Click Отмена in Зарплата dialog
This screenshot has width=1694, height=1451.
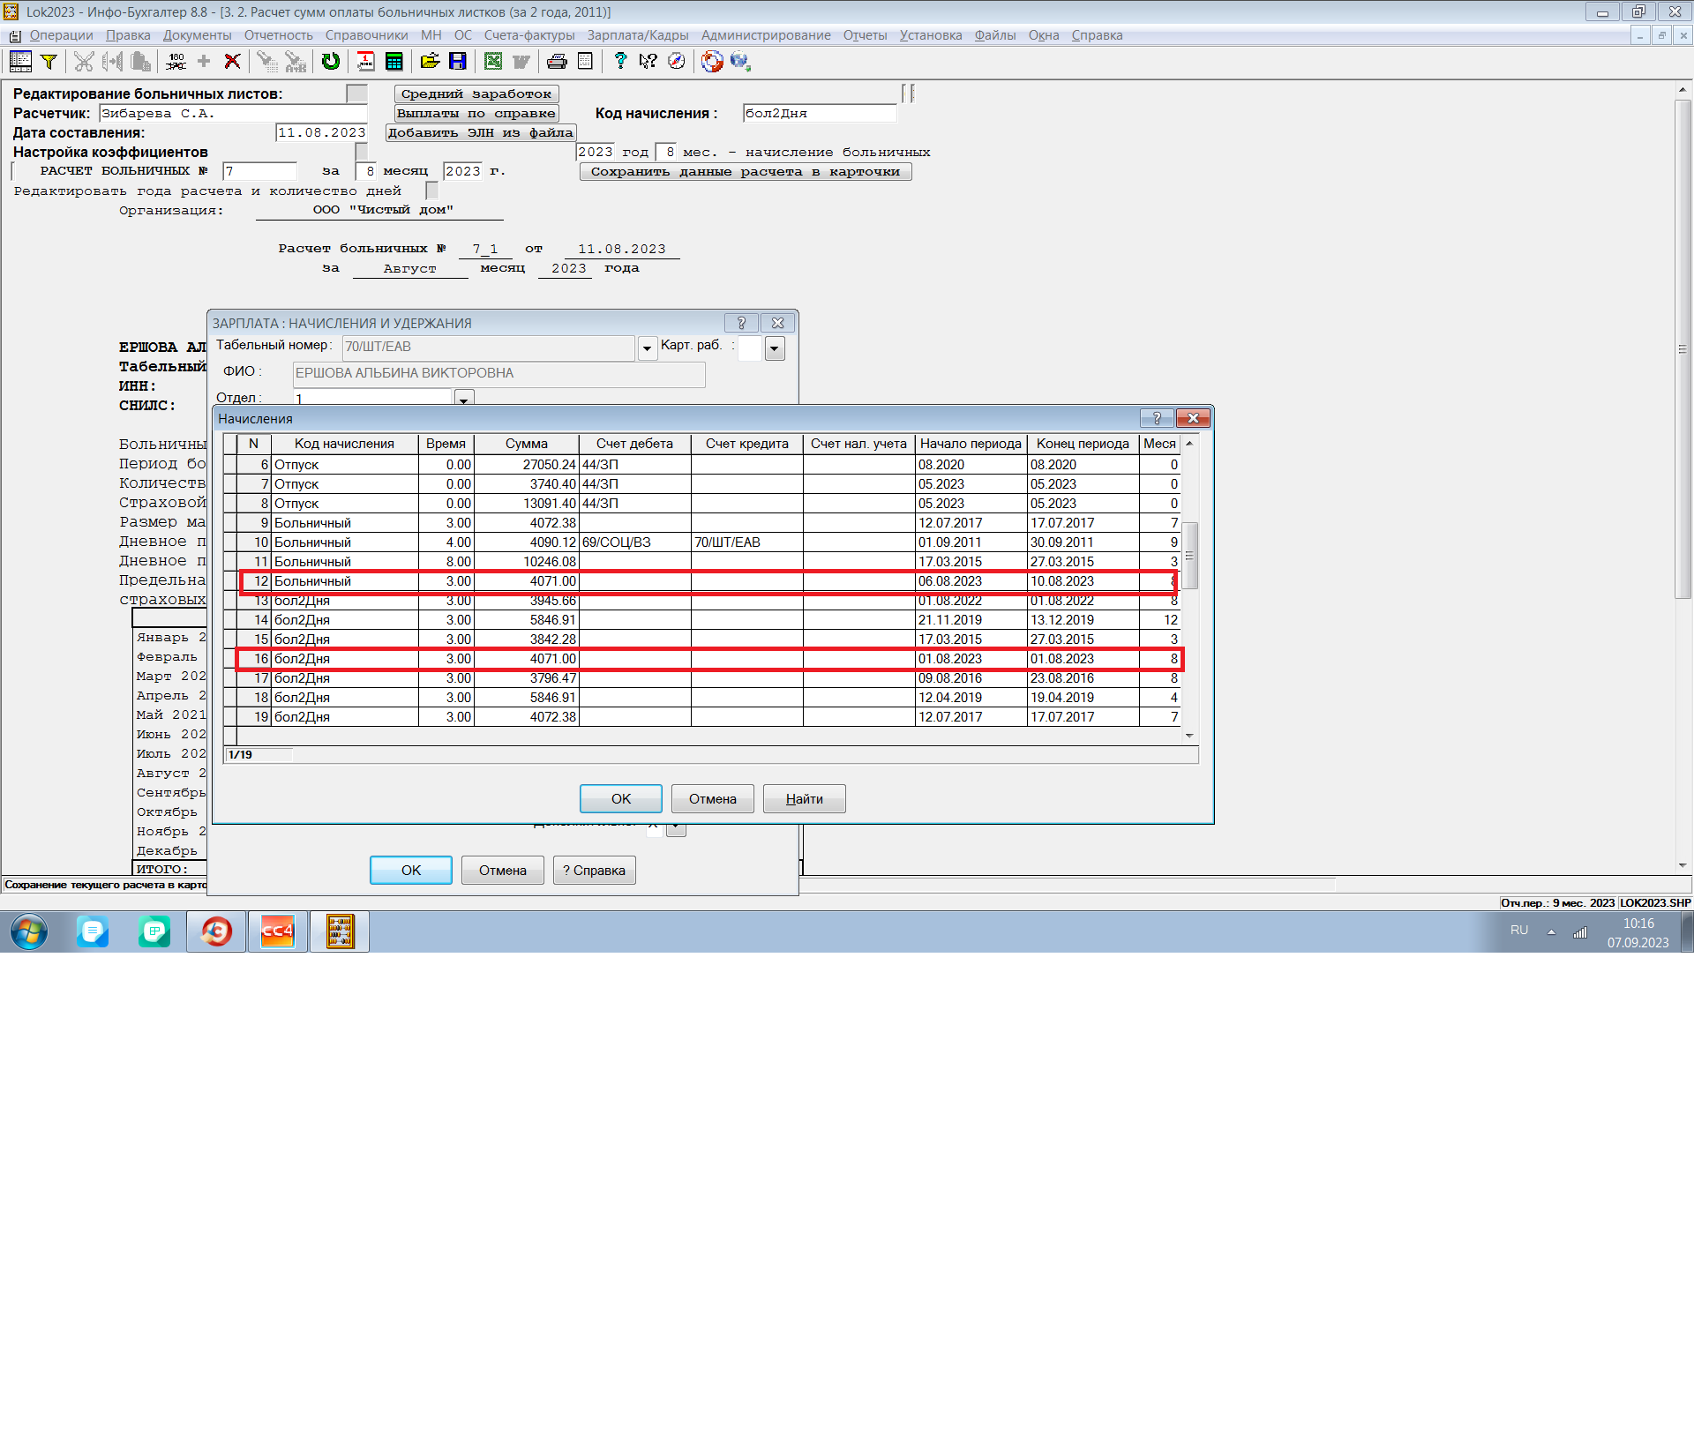click(503, 870)
